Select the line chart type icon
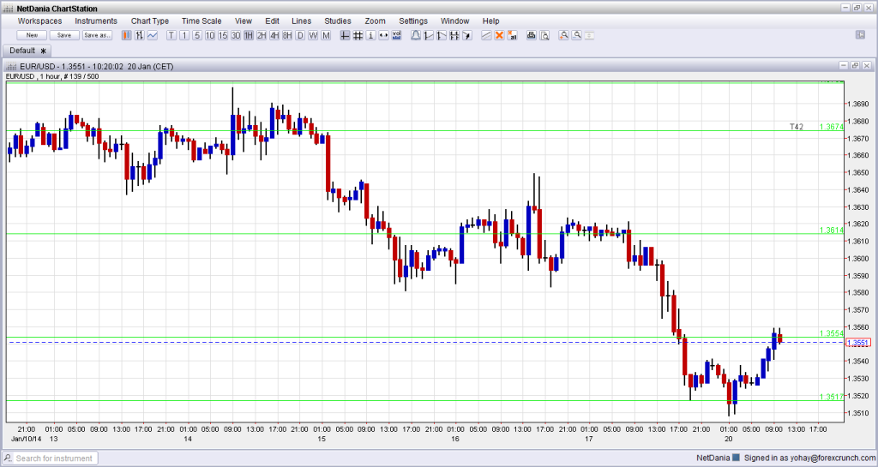Screen dimensions: 878x467 pos(153,35)
